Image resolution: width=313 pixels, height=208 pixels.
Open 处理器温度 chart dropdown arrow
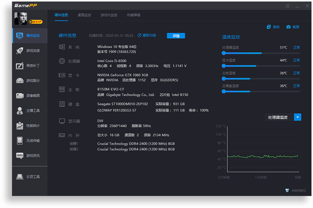[297, 117]
